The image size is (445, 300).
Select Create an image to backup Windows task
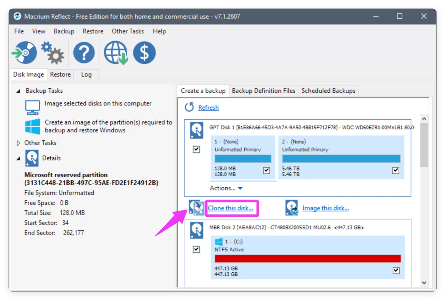108,126
